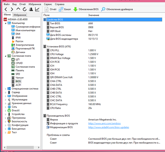The image size is (165, 152).
Task: Go up one level with the up arrow
Action: (18, 9)
